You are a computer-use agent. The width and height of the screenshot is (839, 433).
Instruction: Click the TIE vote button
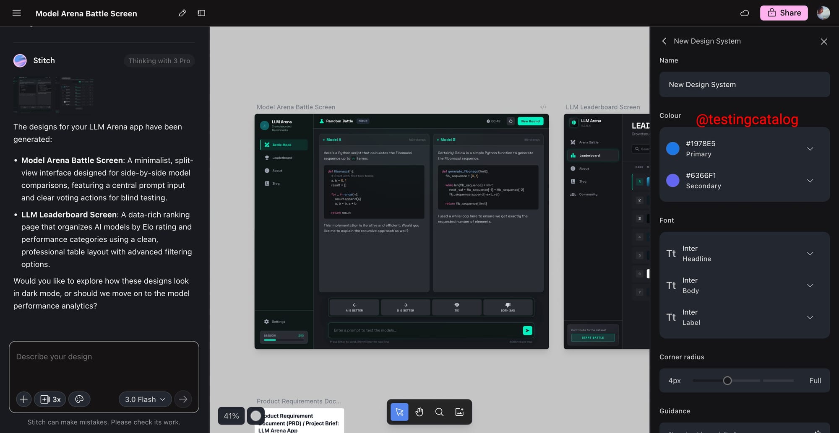point(457,307)
